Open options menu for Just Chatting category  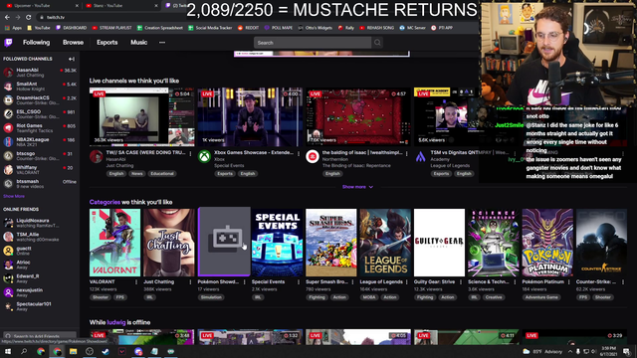(190, 281)
